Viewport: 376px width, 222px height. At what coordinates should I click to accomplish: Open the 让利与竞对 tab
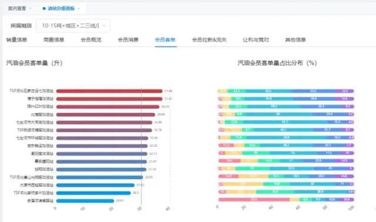point(256,40)
